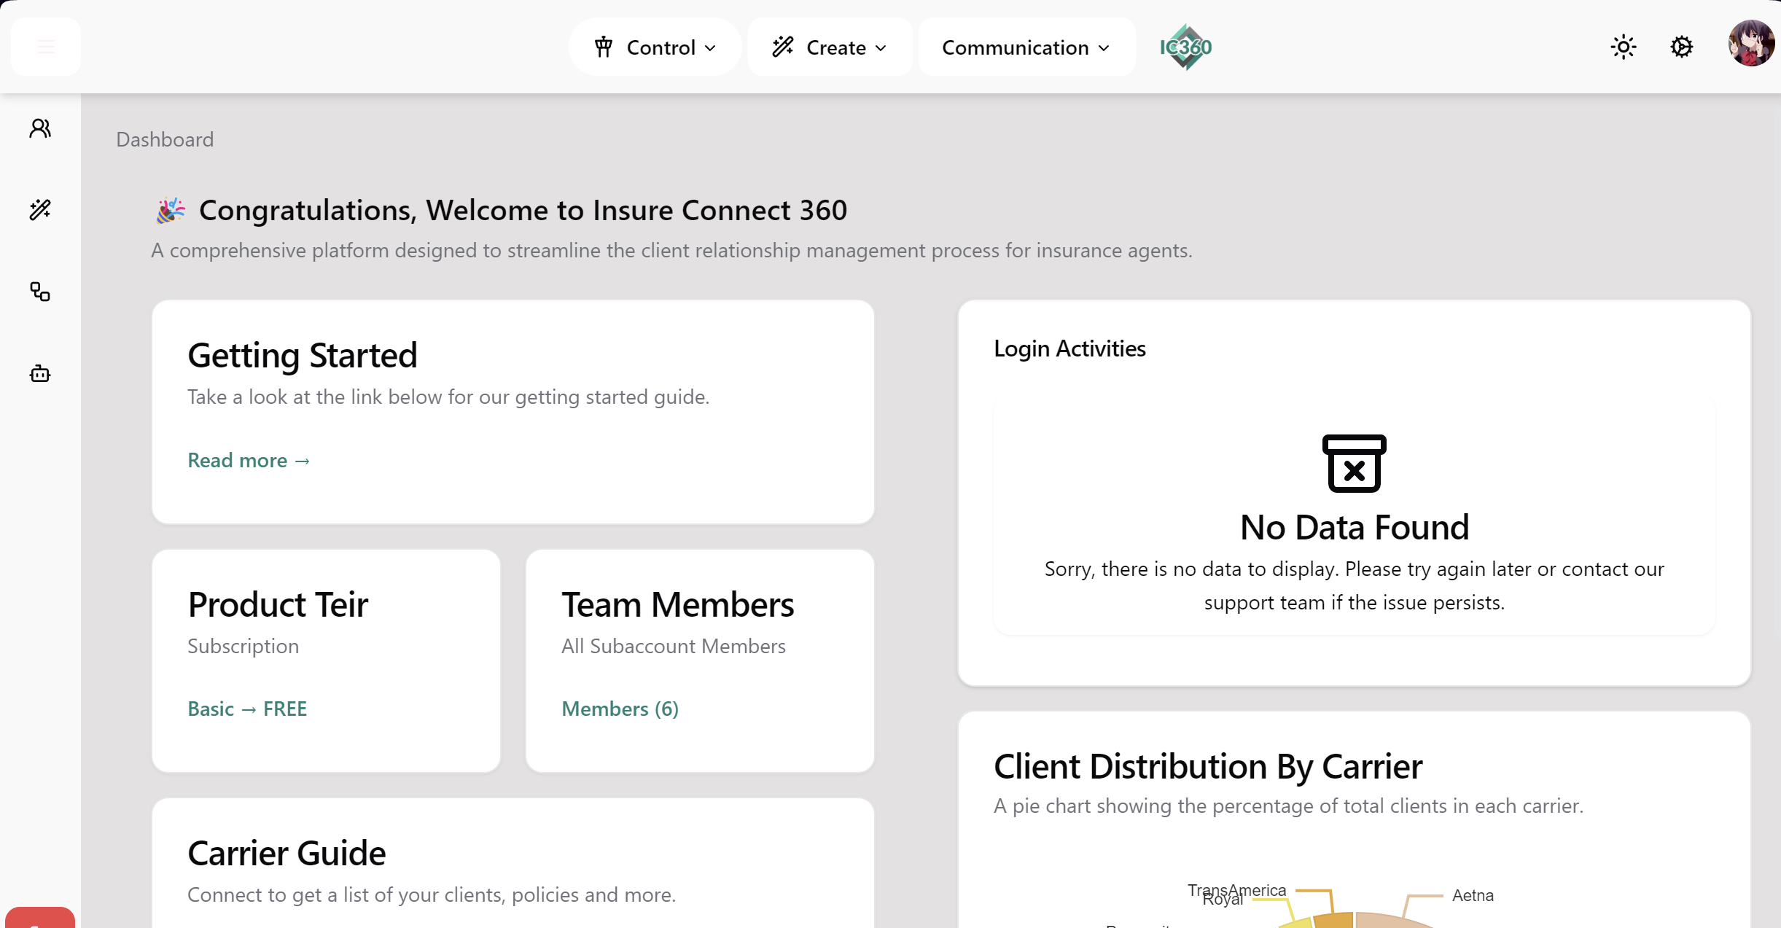Click the Create wand icon in navbar
Screen dimensions: 1781x928
point(783,47)
